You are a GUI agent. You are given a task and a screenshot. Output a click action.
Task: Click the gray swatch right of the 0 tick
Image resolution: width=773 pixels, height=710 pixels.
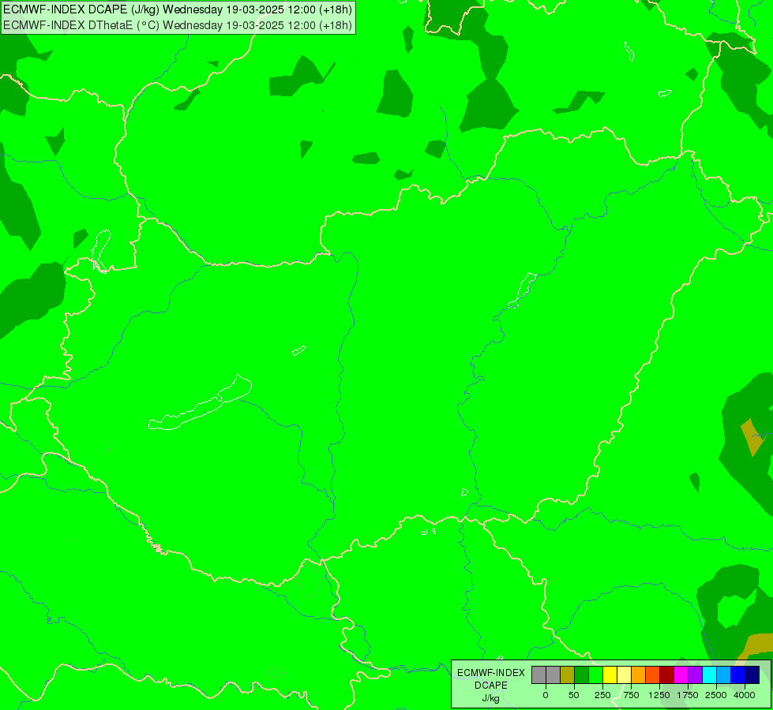coord(553,675)
